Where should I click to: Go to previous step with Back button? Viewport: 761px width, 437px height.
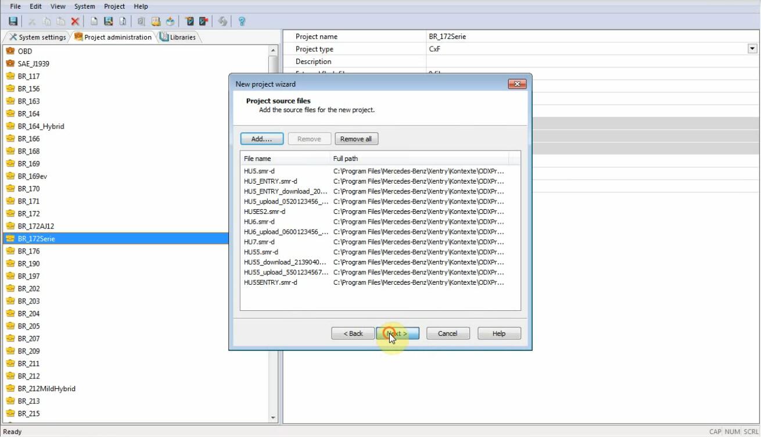tap(353, 334)
